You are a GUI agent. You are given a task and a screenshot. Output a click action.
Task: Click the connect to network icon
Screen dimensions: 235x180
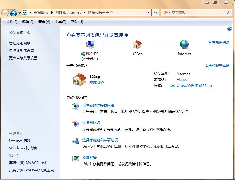point(76,124)
